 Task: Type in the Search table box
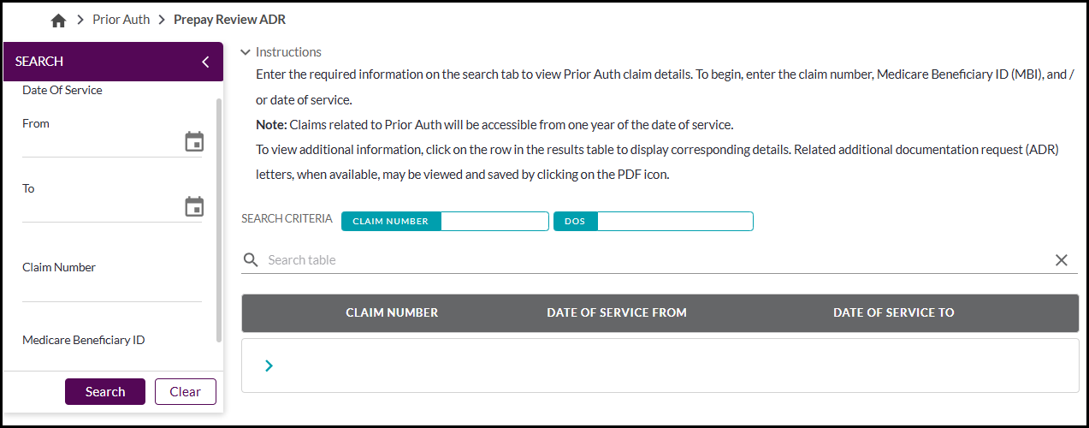650,260
